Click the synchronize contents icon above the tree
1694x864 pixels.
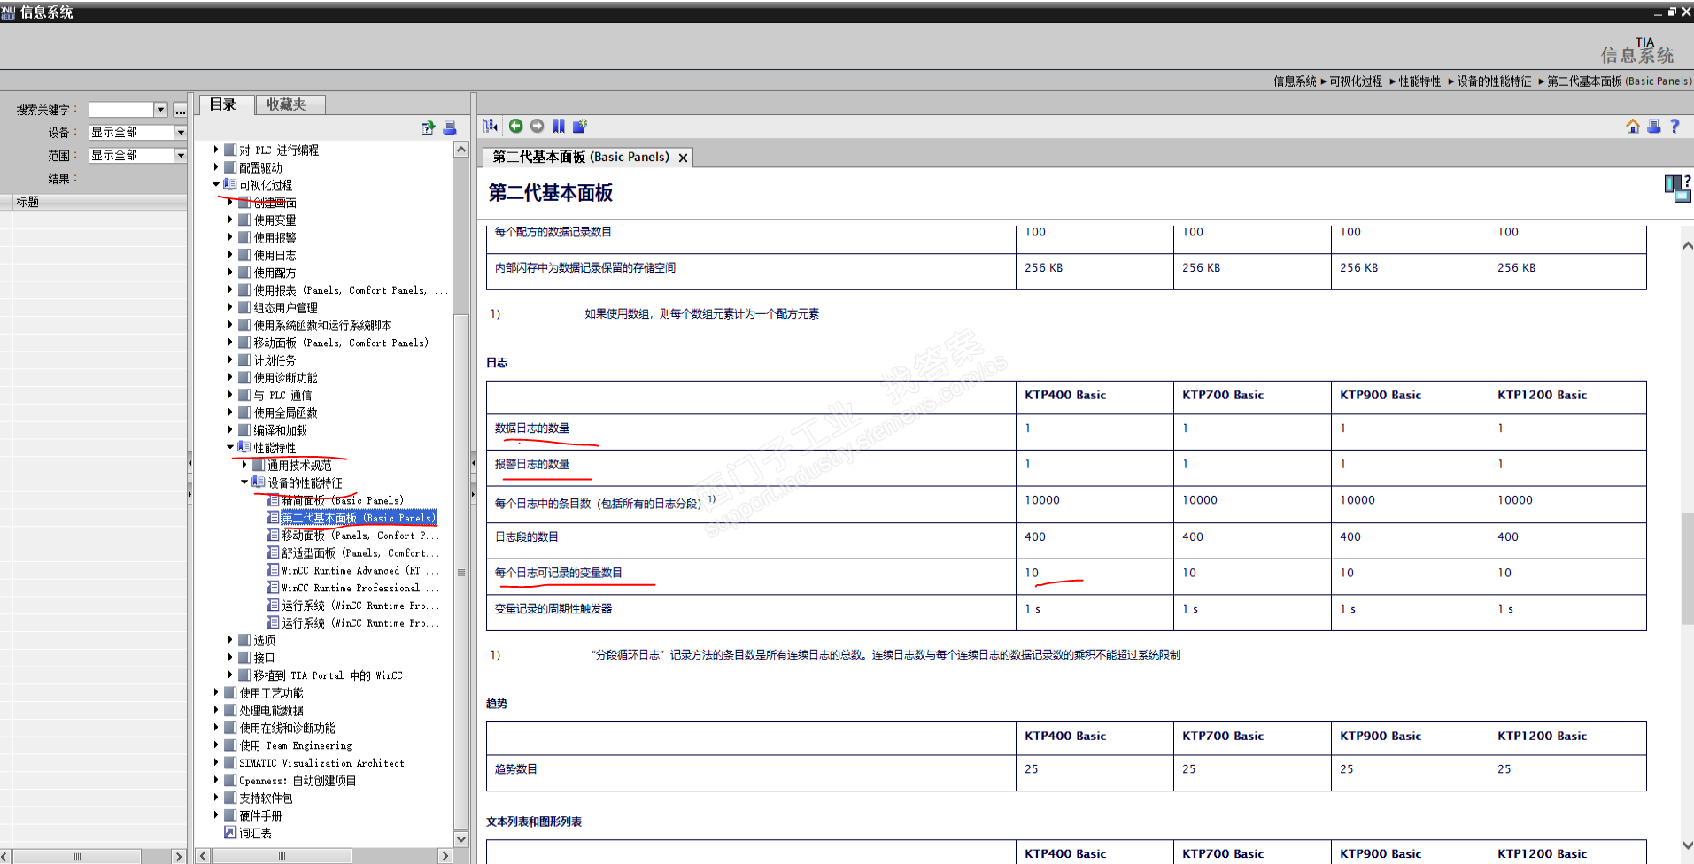[428, 127]
